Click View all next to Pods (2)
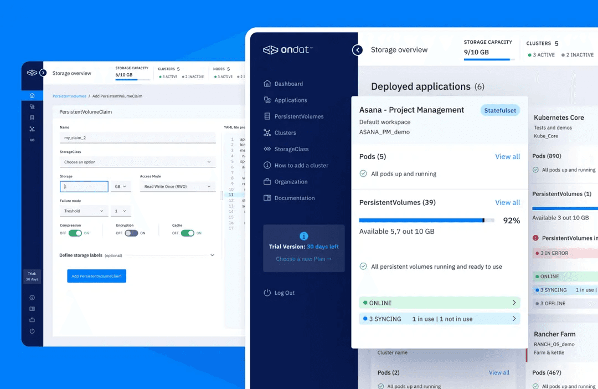598x389 pixels. (x=499, y=372)
